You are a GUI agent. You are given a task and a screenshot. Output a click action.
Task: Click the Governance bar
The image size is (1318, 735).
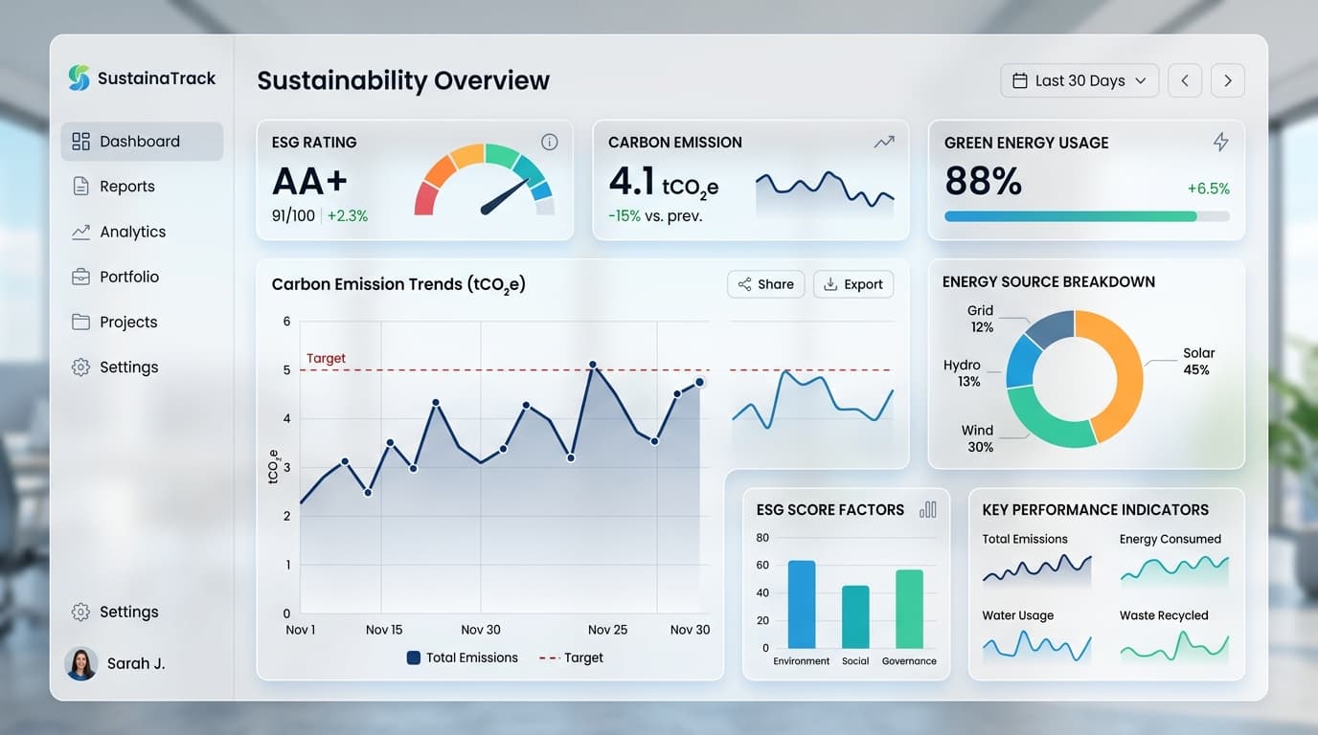909,609
